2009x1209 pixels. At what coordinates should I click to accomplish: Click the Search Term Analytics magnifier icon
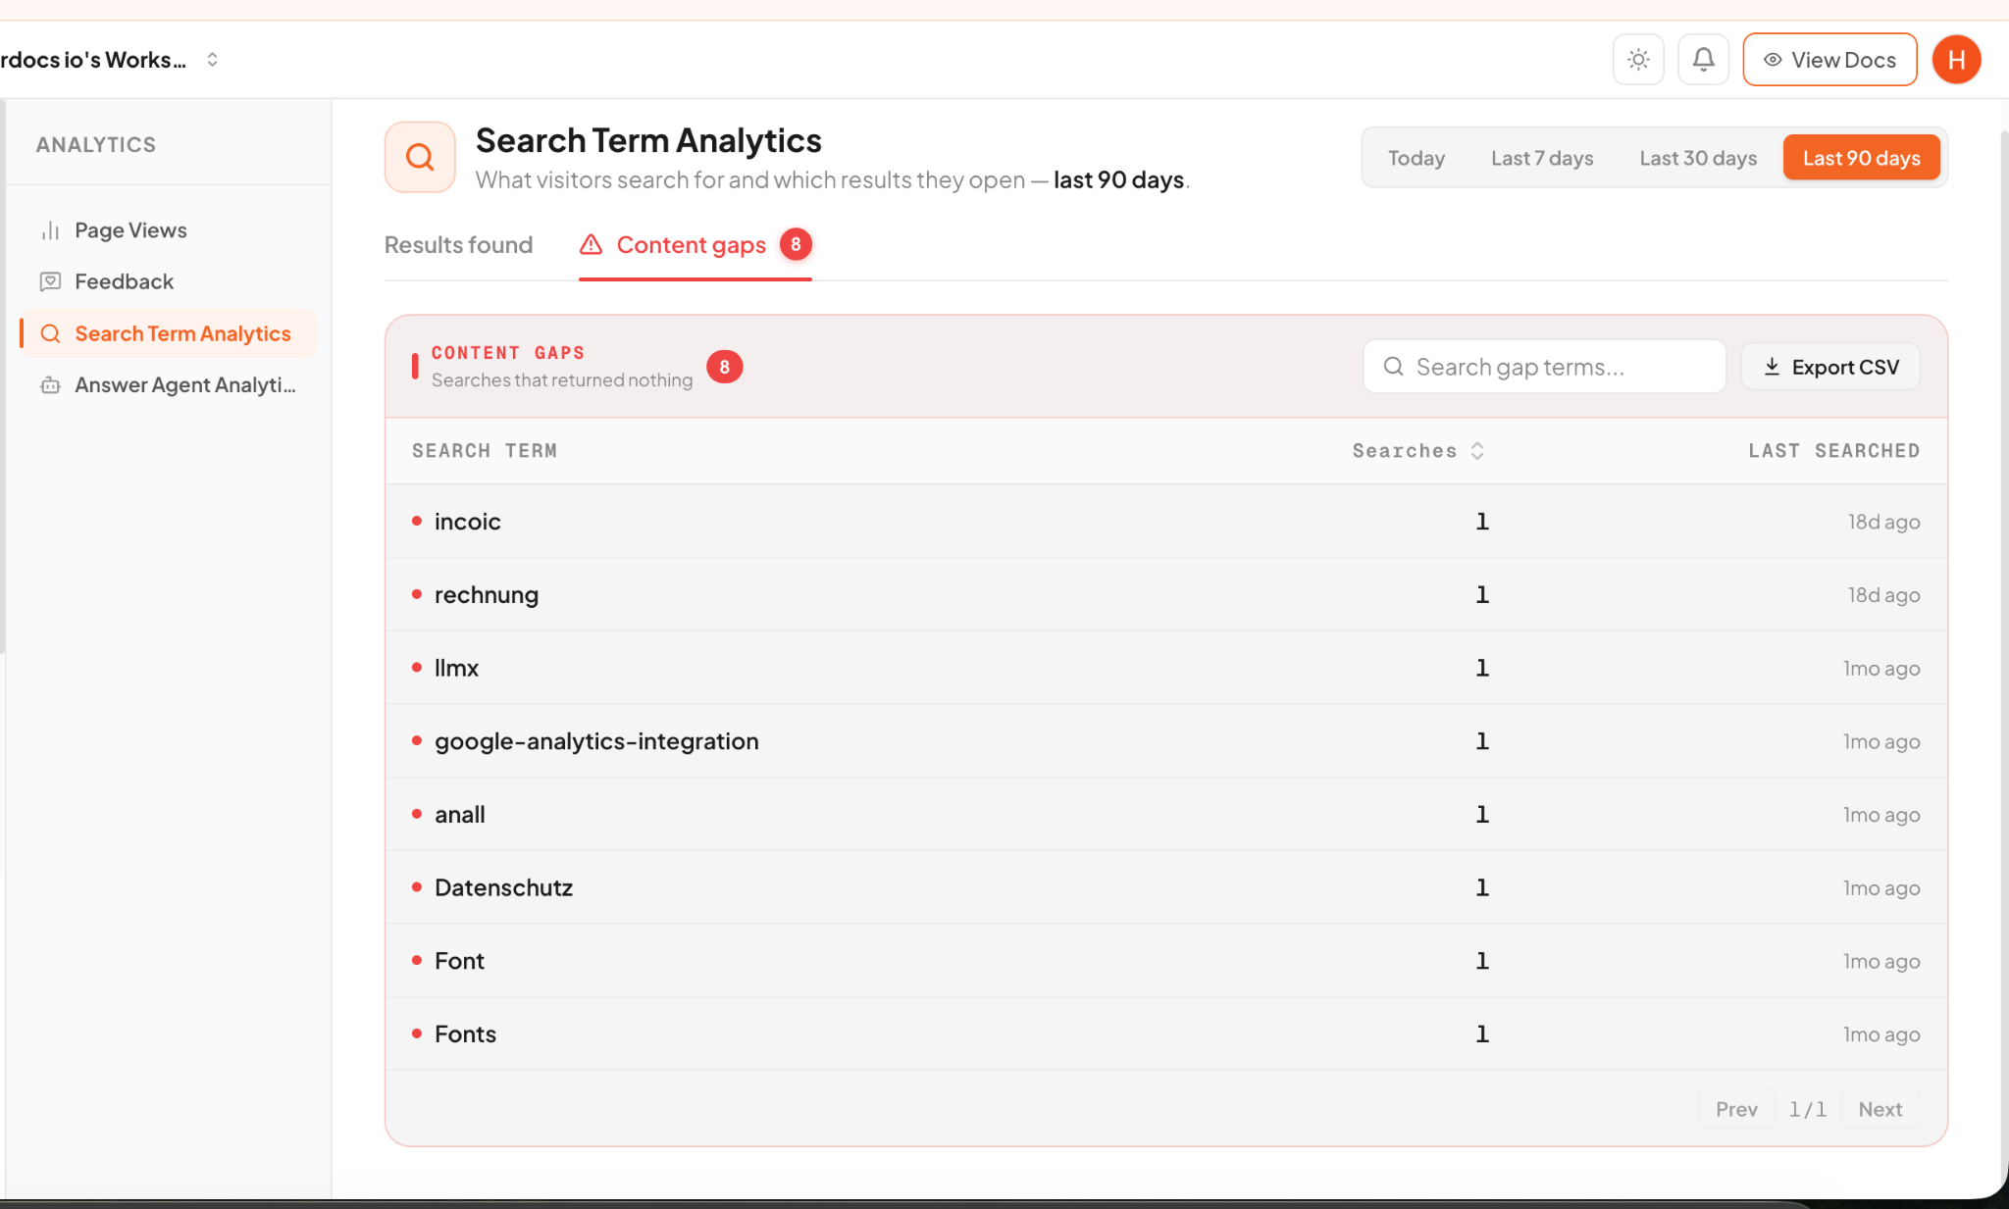coord(50,333)
